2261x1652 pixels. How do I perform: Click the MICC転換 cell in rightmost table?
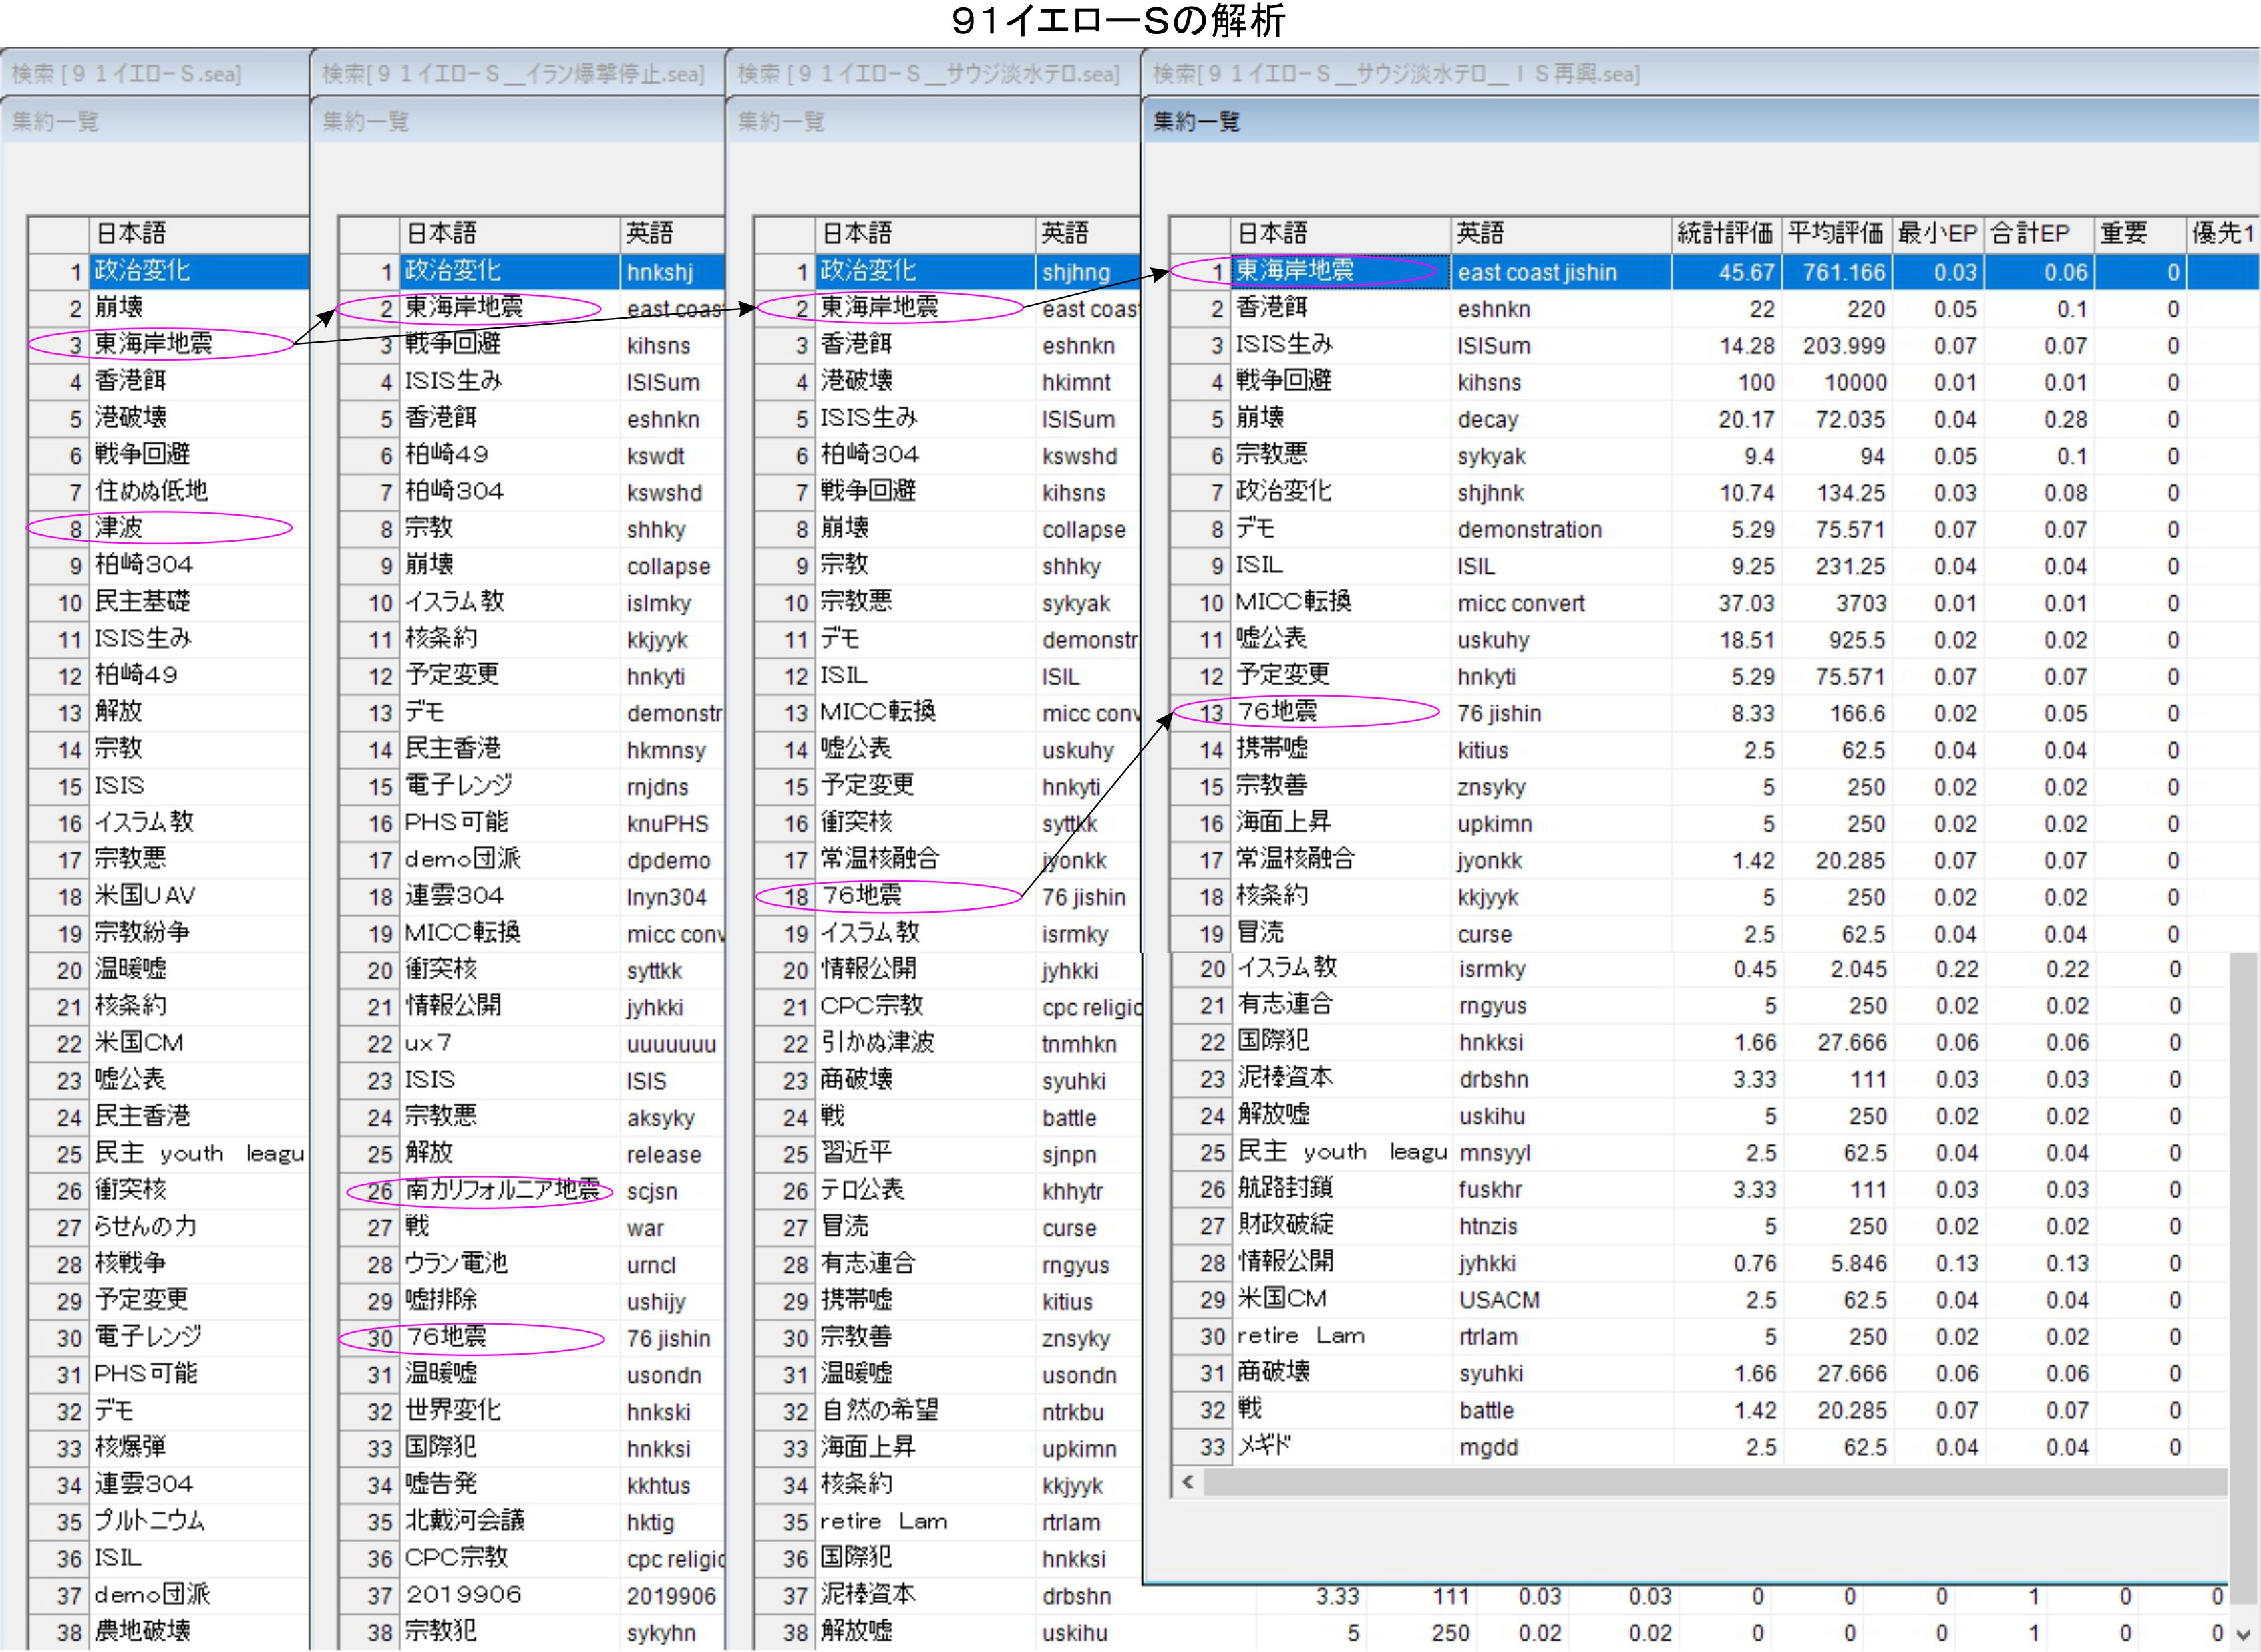click(1293, 602)
